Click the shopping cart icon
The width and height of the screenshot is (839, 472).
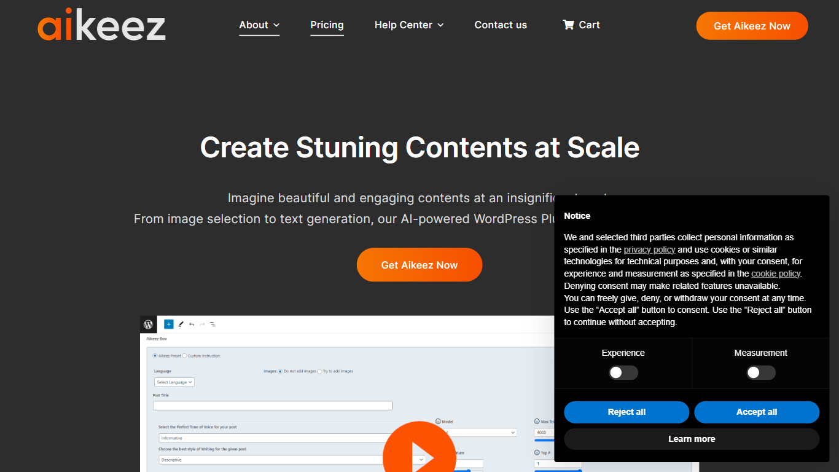click(568, 25)
